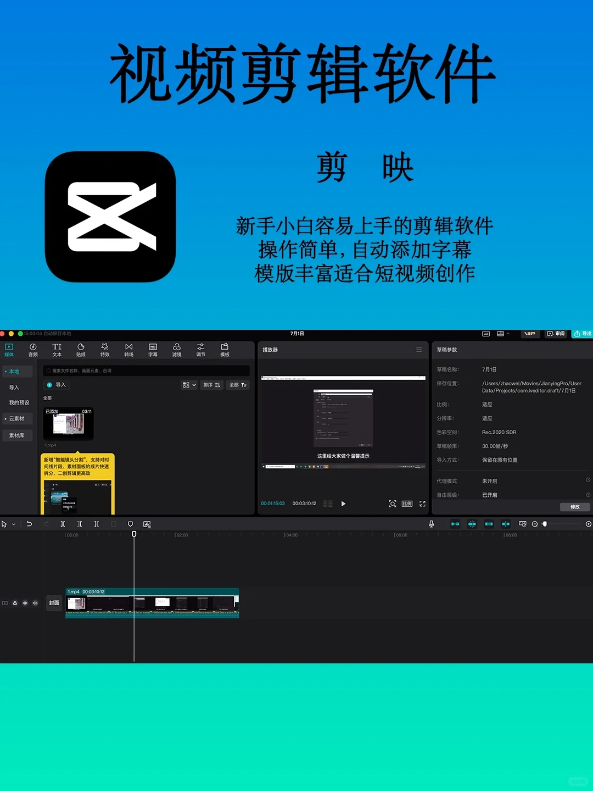Open the 滤镜 (Filters) panel
This screenshot has width=593, height=791.
(x=176, y=350)
